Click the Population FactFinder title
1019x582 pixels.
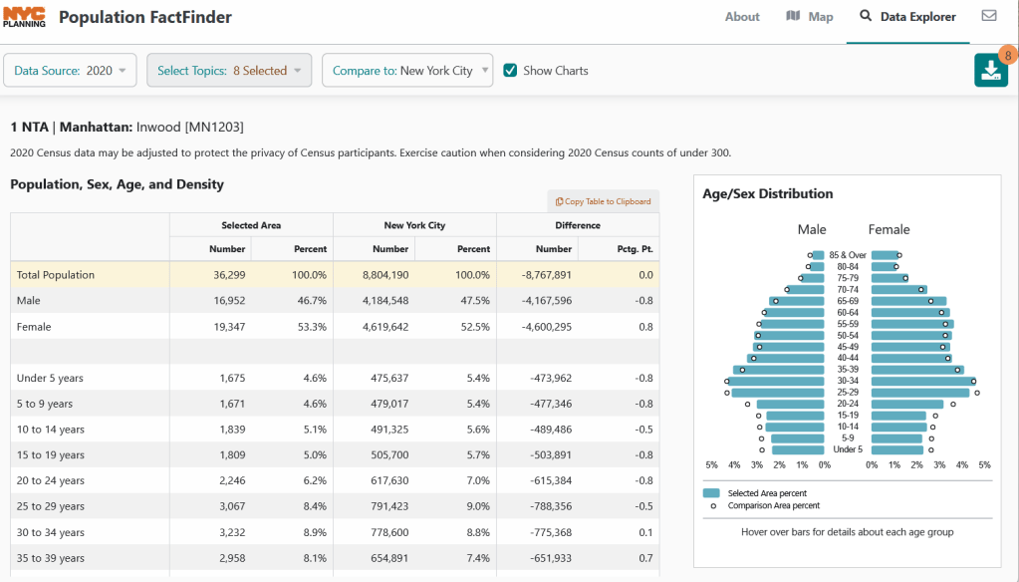145,17
